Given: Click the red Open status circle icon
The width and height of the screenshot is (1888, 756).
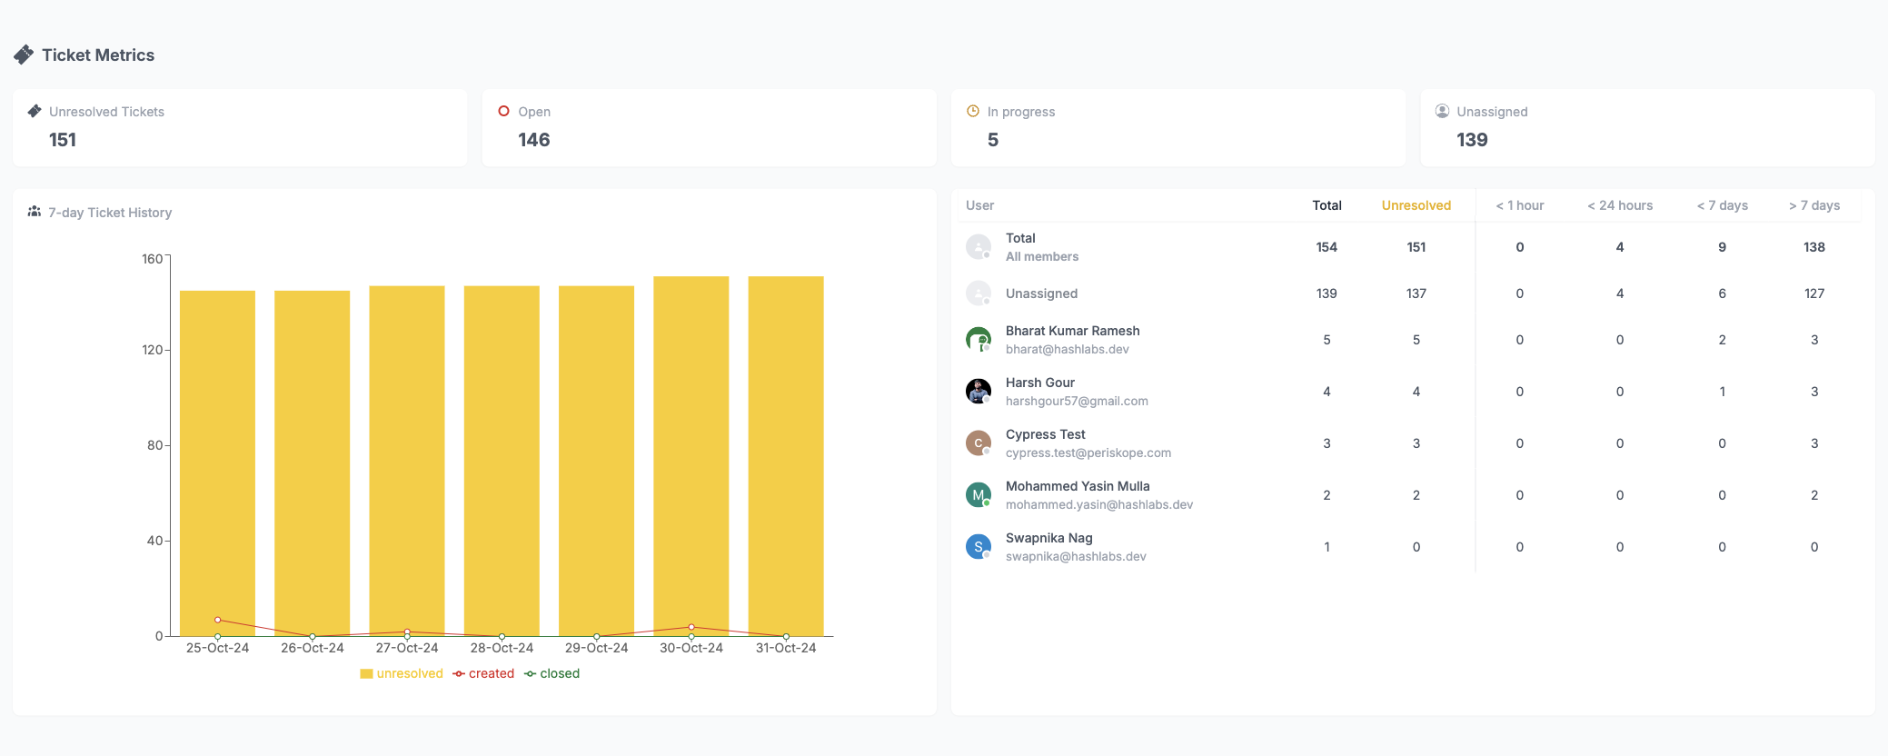Looking at the screenshot, I should [x=503, y=111].
